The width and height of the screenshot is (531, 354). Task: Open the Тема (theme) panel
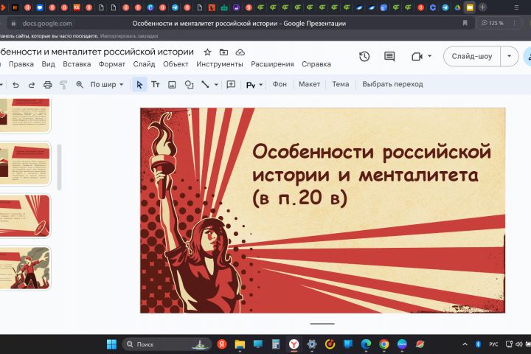pyautogui.click(x=340, y=84)
